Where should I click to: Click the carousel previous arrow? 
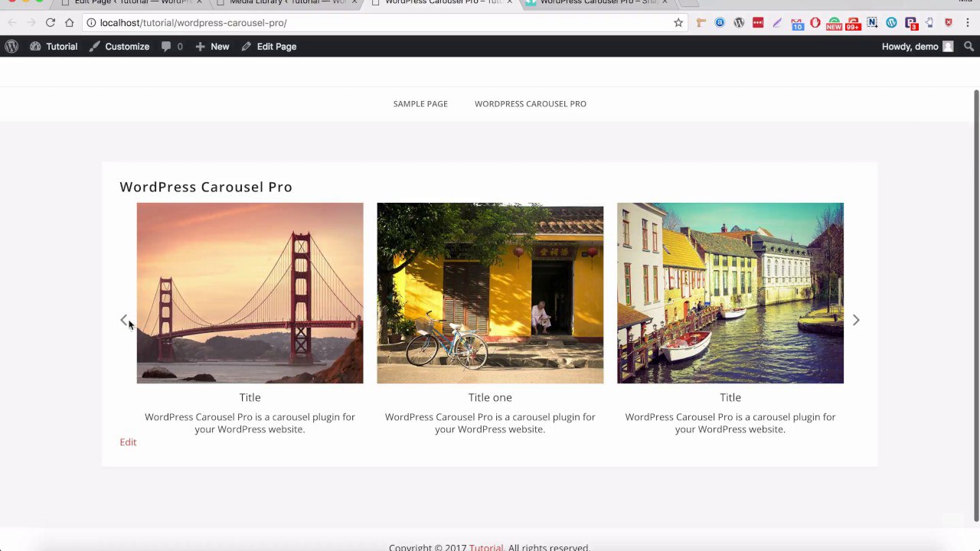coord(124,320)
